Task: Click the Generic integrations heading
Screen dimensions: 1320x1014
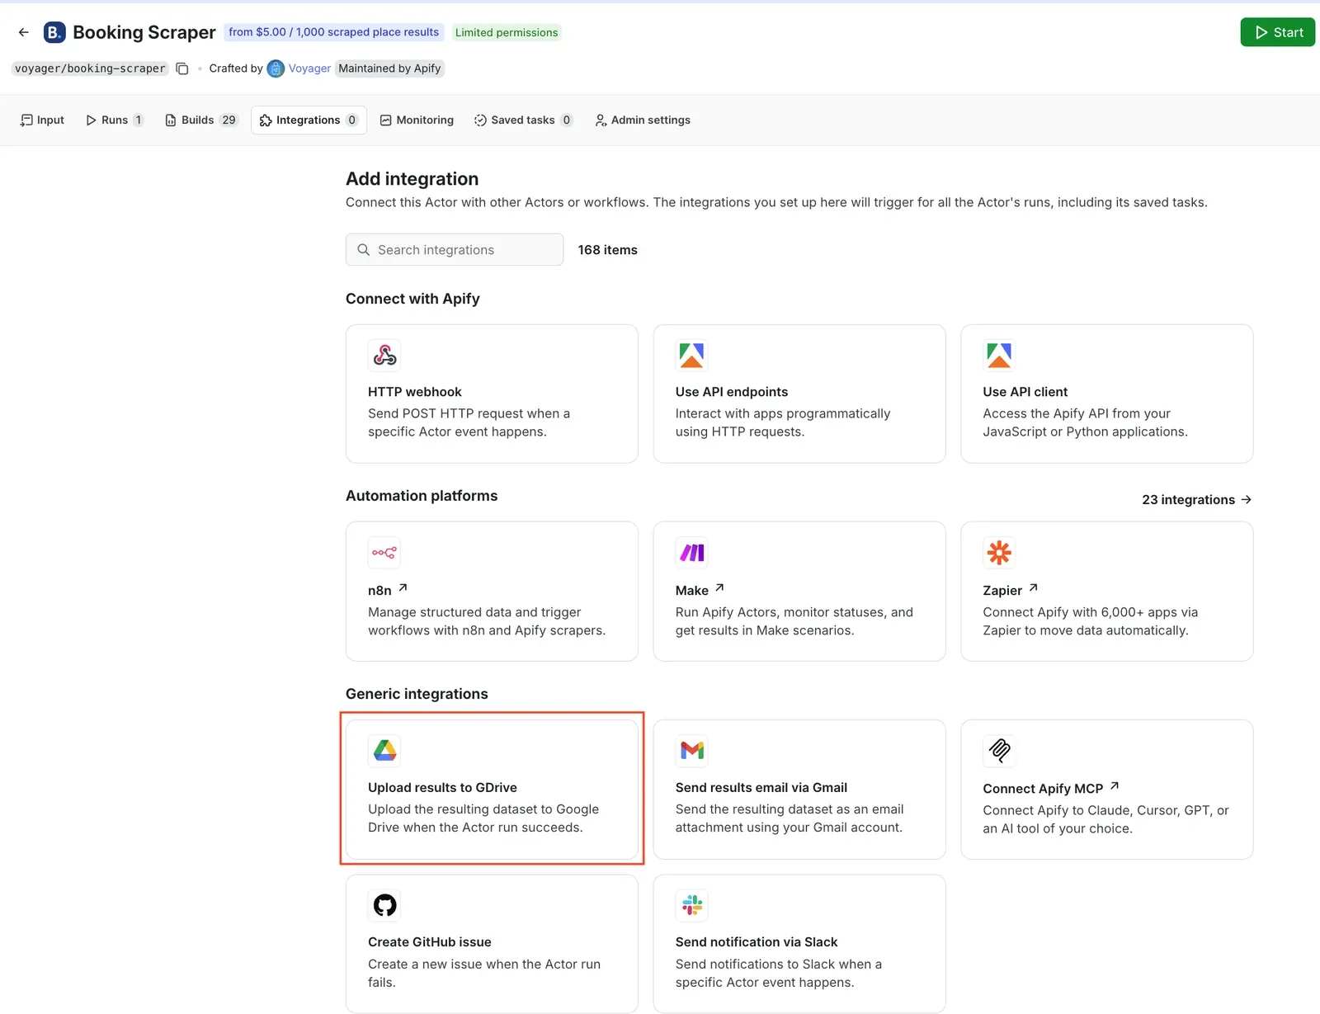Action: (417, 694)
